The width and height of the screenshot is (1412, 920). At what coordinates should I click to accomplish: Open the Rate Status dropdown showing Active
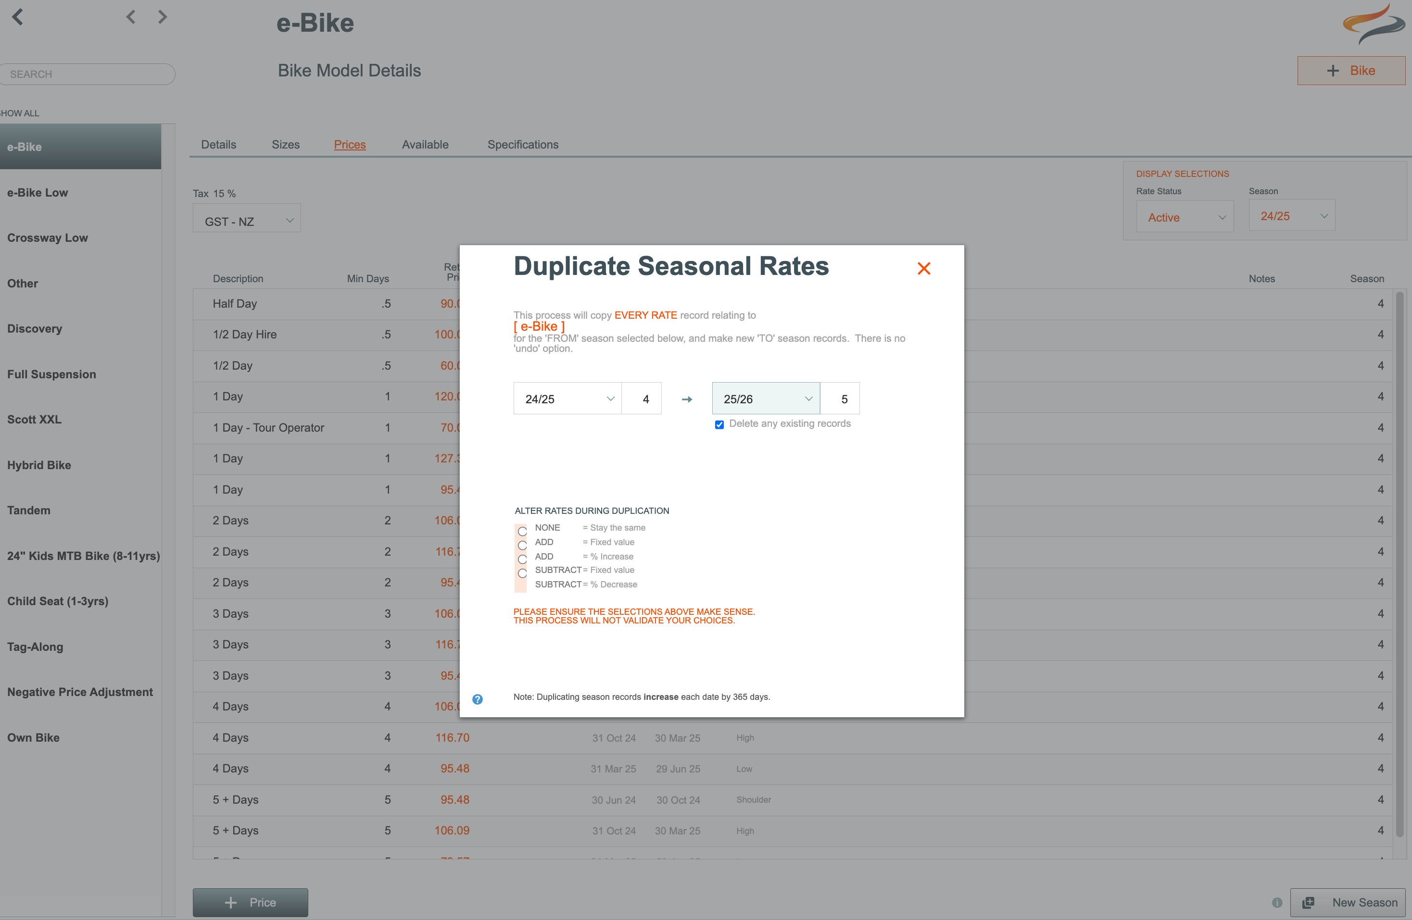pyautogui.click(x=1185, y=217)
